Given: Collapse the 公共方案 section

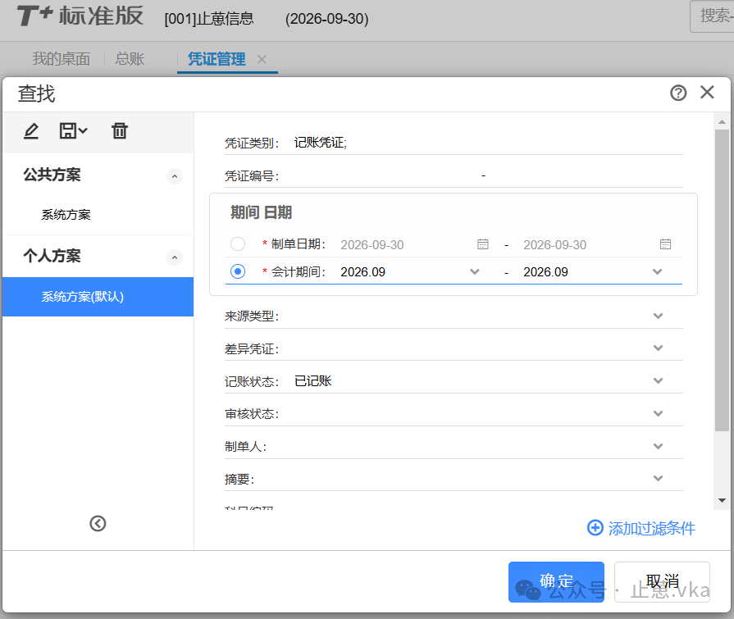Looking at the screenshot, I should pyautogui.click(x=175, y=176).
